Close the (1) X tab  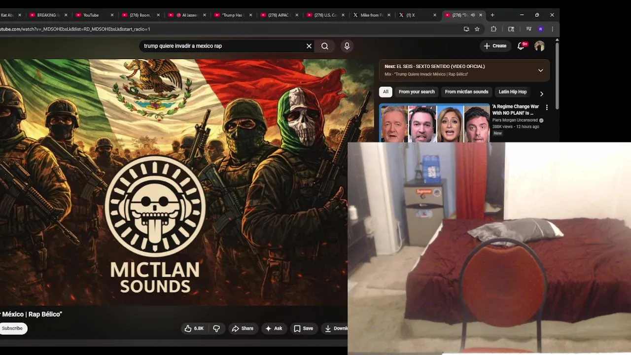pos(435,15)
